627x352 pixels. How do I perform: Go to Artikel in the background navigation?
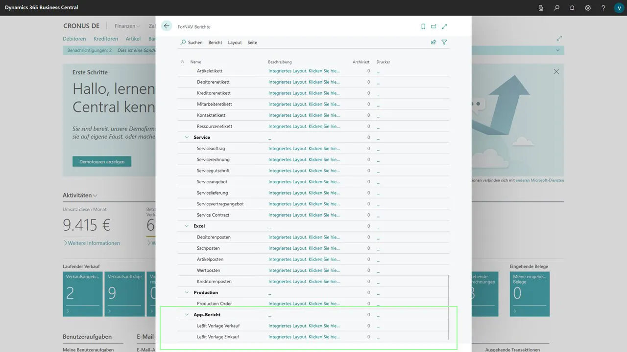pyautogui.click(x=133, y=39)
